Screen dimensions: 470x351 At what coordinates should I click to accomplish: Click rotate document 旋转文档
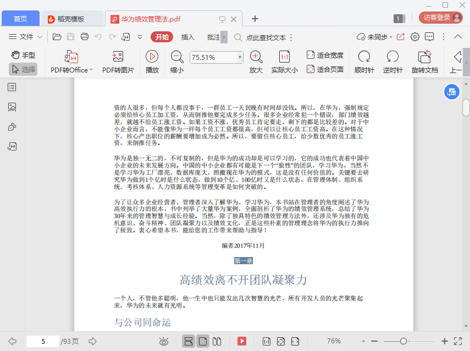tap(425, 62)
